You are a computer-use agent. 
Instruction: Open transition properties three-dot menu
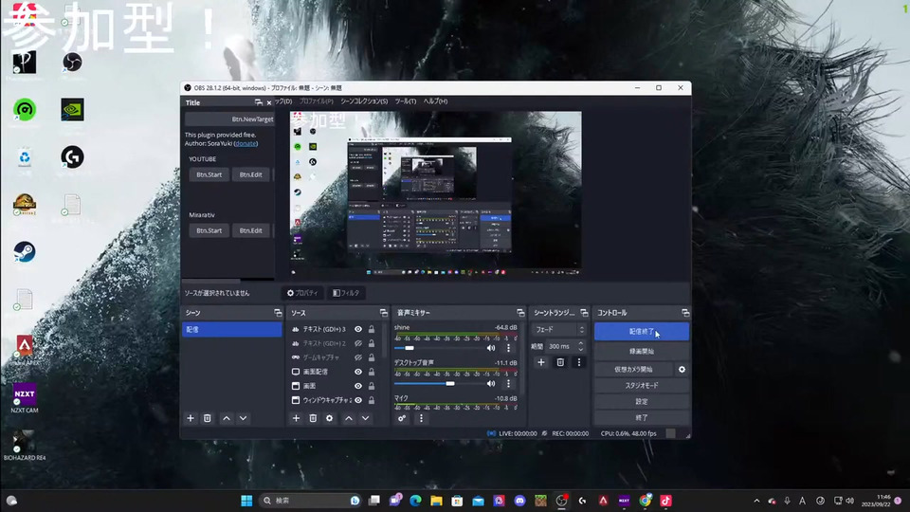click(578, 362)
